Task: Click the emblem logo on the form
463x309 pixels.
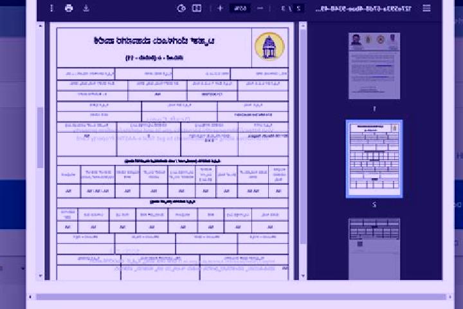Action: point(269,47)
